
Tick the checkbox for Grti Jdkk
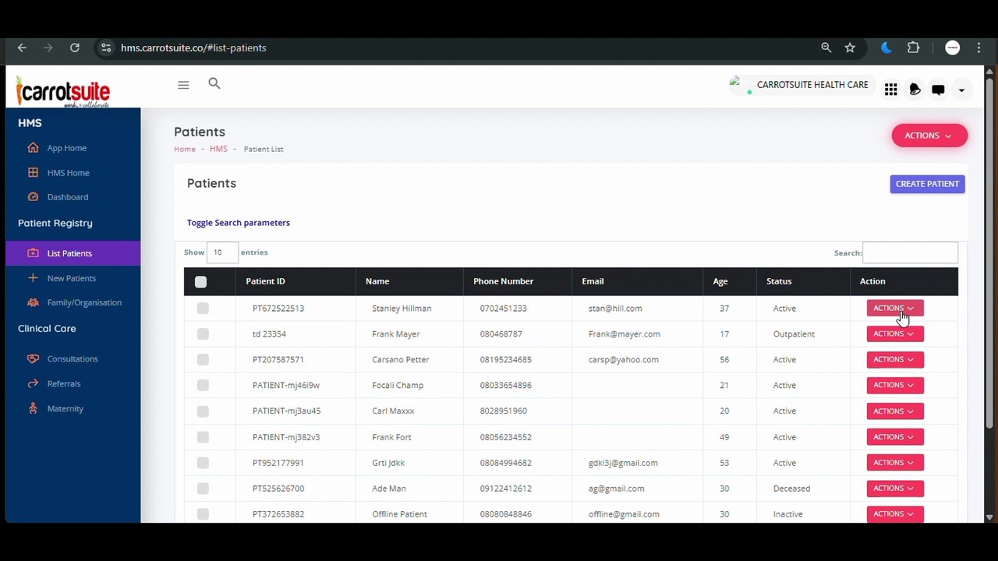[203, 463]
